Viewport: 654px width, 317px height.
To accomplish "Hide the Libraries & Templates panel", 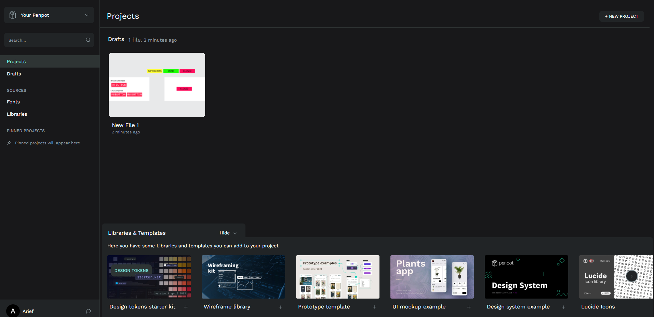I will 228,233.
